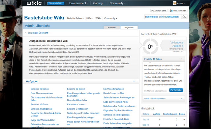Open Eine Kategoriebeschreibungsseite bearbeiten task
Viewport: 211px width, 129px height.
83,94
